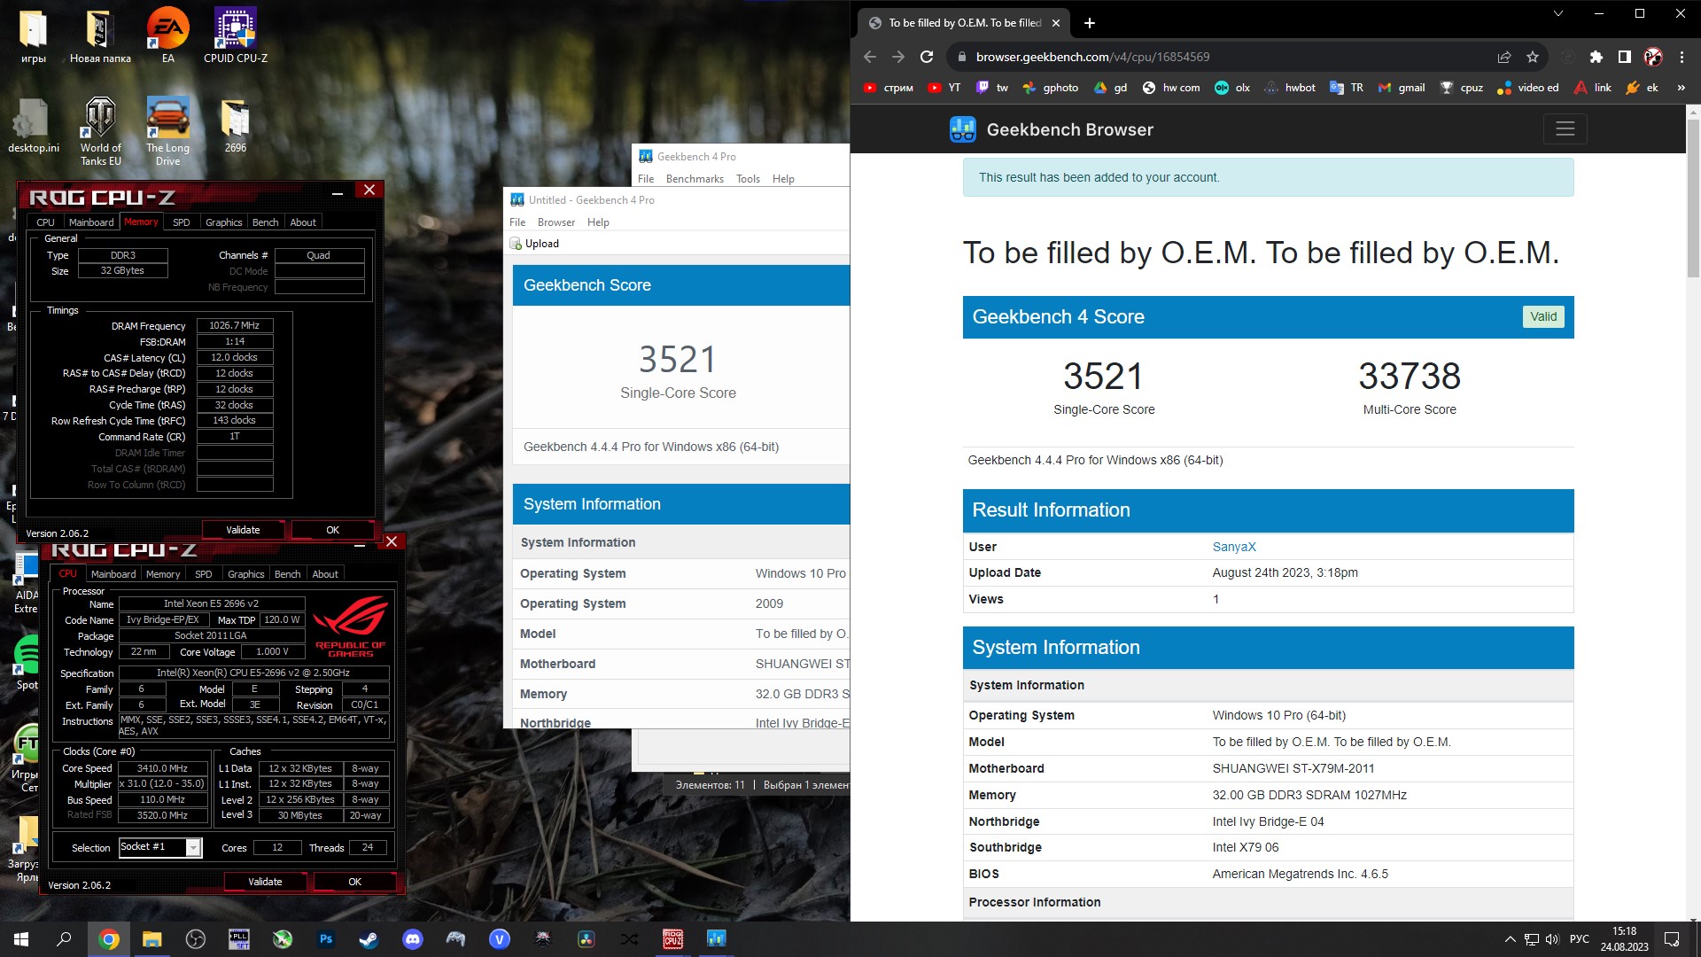Image resolution: width=1701 pixels, height=957 pixels.
Task: Open the Новая папка folder
Action: (x=100, y=35)
